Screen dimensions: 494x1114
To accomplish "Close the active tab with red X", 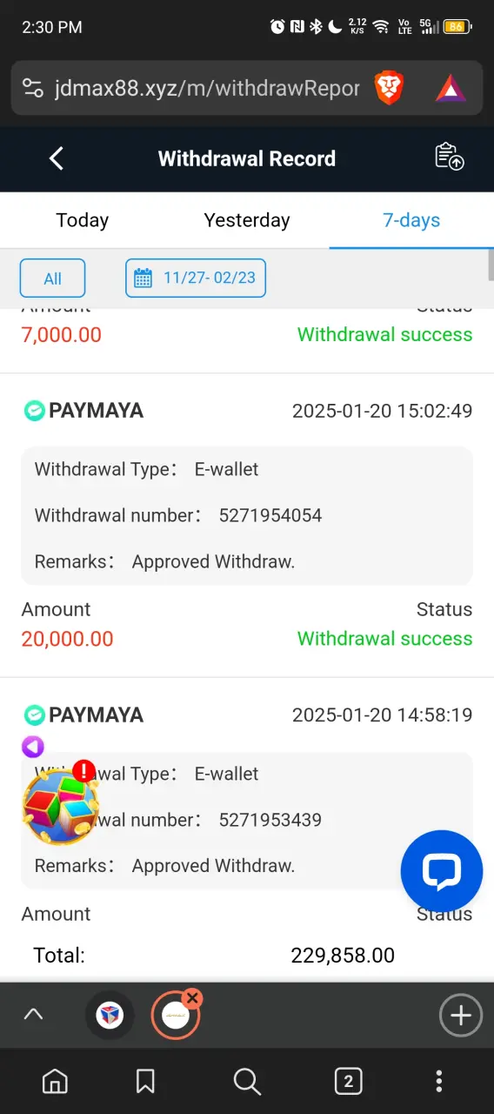I will [x=193, y=998].
